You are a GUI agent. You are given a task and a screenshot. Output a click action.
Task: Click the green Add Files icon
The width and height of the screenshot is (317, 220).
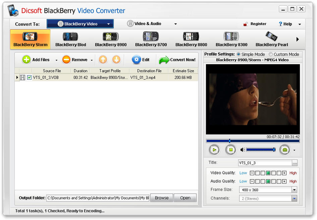tap(26, 60)
